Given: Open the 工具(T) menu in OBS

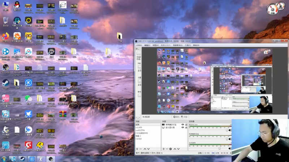Looking at the screenshot, I should click(188, 45).
